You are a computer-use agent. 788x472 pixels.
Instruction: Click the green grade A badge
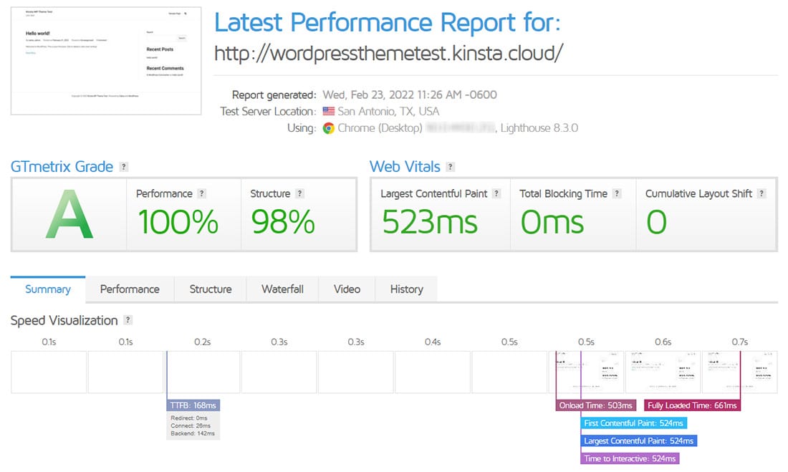point(68,215)
